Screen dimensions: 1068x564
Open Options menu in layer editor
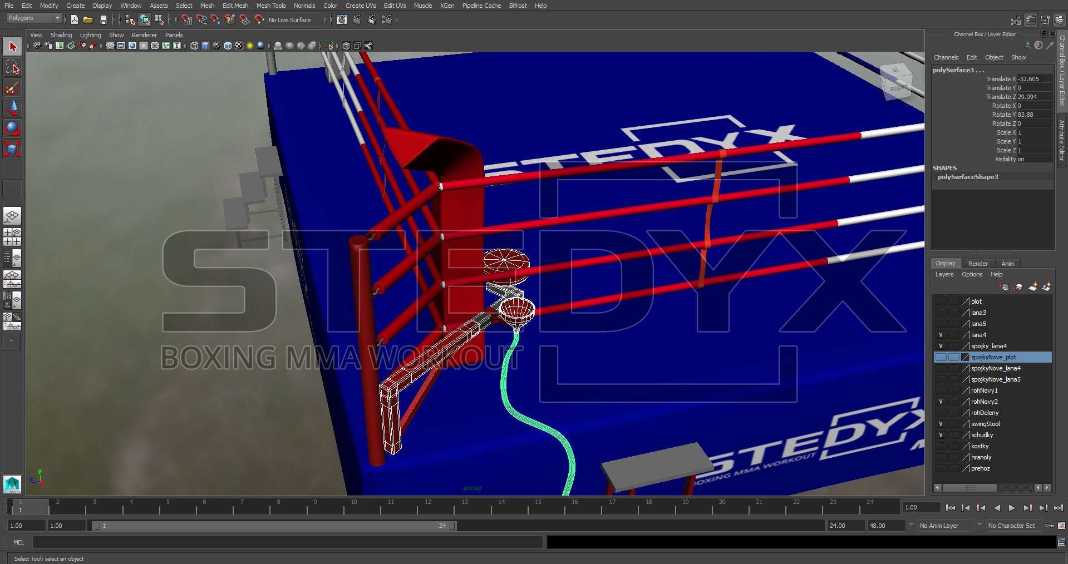click(x=972, y=275)
